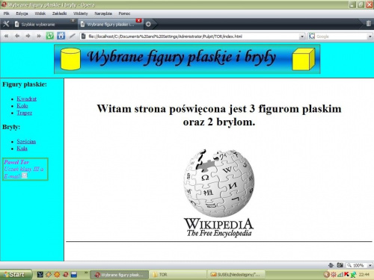This screenshot has height=280, width=374.
Task: Click the yellow cylinder image in banner
Action: point(71,59)
